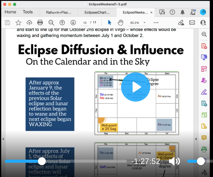Bookmark file with the star icon
The width and height of the screenshot is (213, 177).
tap(19, 23)
